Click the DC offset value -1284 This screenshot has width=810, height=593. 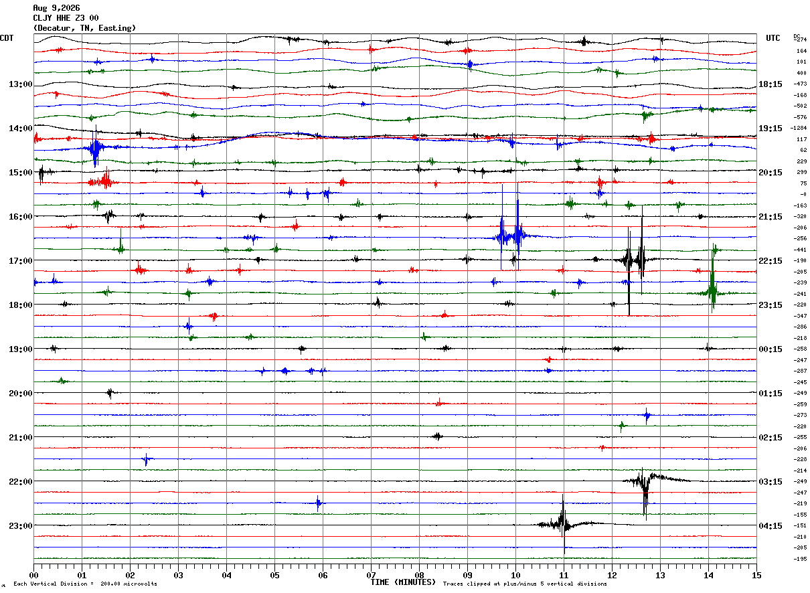click(x=800, y=129)
